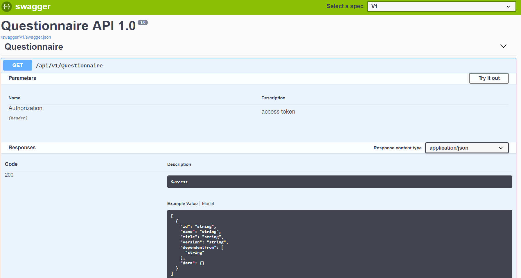Viewport: 521px width, 278px height.
Task: Click the 1.0 version badge
Action: point(143,22)
